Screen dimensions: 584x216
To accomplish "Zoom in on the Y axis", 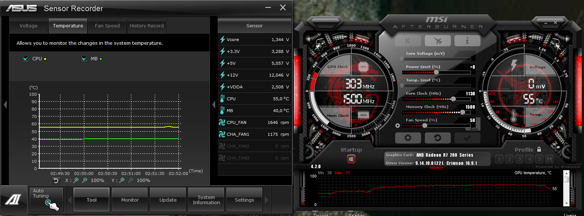I will (122, 180).
